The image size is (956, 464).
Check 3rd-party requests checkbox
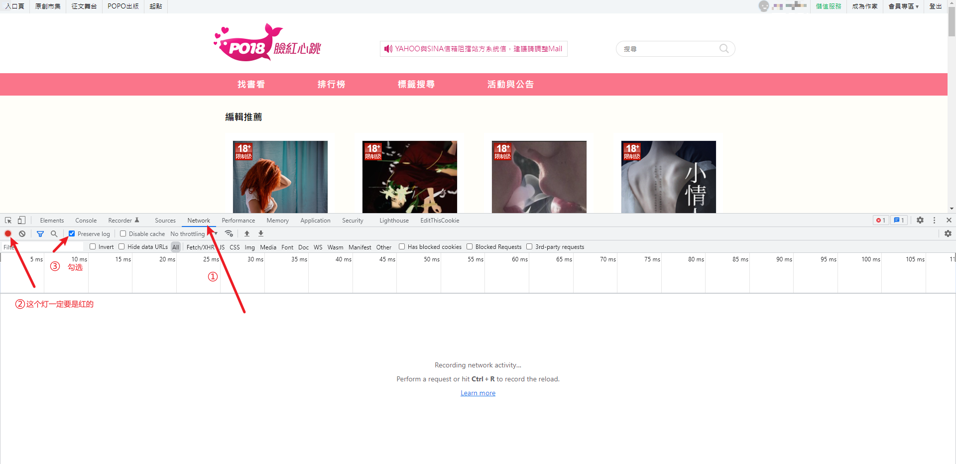click(529, 246)
